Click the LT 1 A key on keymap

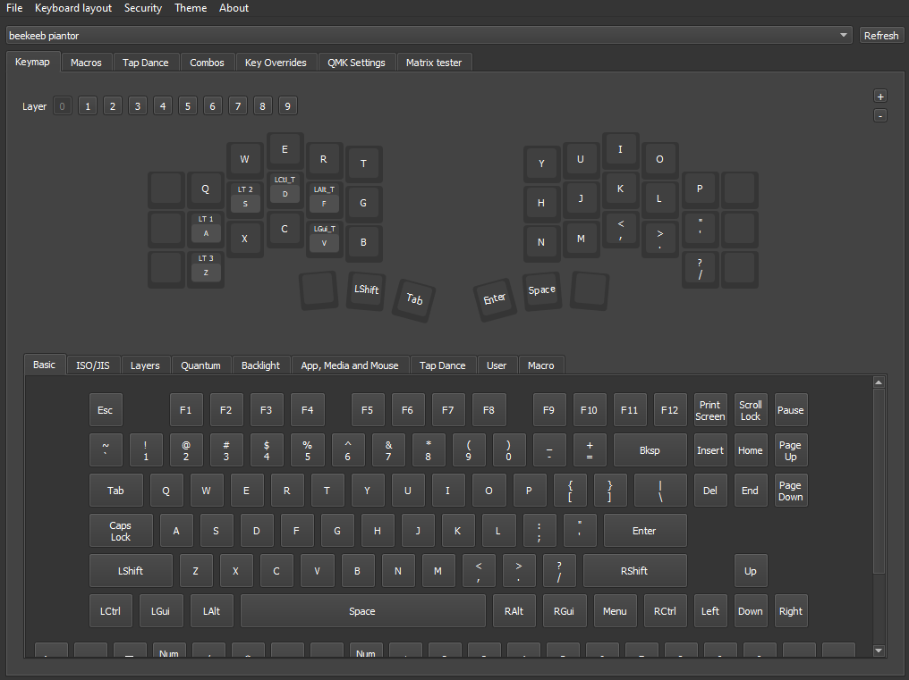click(206, 228)
